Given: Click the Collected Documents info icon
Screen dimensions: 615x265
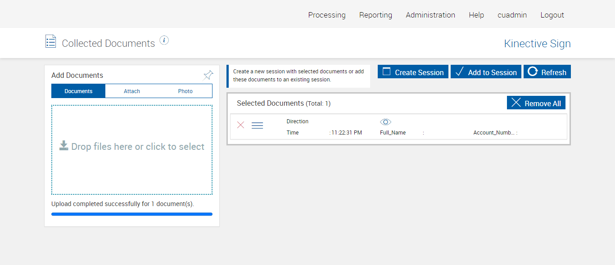Looking at the screenshot, I should [x=164, y=40].
